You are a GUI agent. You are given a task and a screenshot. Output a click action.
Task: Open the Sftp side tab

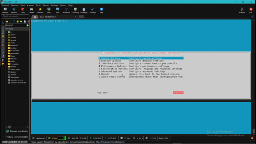(3, 62)
